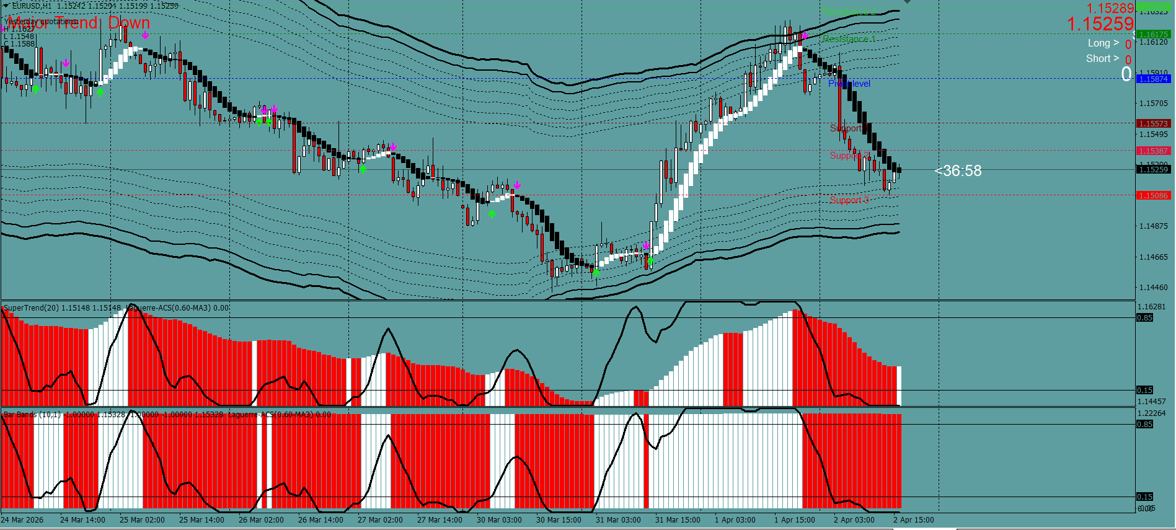Click the 1.14460 price scale value
The height and width of the screenshot is (530, 1176).
[x=1154, y=288]
